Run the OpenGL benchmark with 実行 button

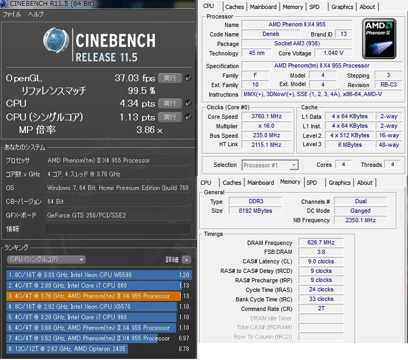click(x=170, y=78)
